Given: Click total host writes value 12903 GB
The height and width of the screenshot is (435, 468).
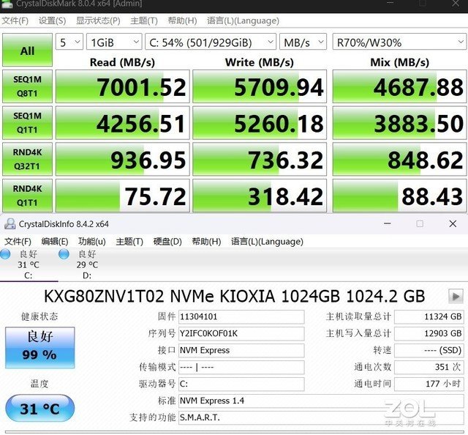Looking at the screenshot, I should 429,334.
